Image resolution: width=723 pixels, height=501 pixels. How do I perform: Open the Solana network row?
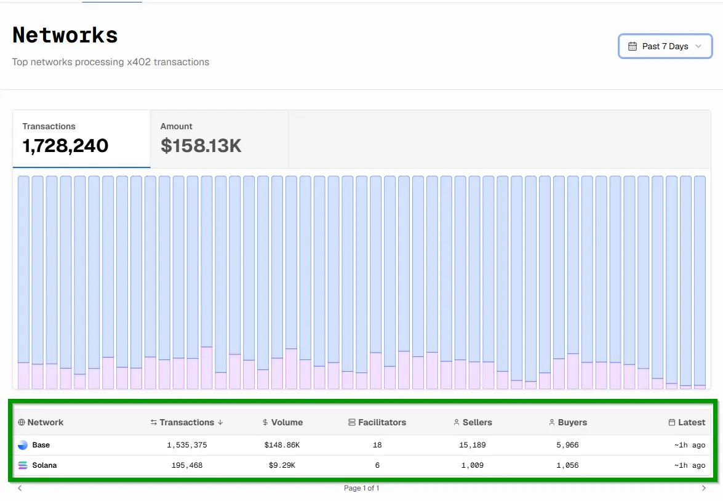[362, 465]
